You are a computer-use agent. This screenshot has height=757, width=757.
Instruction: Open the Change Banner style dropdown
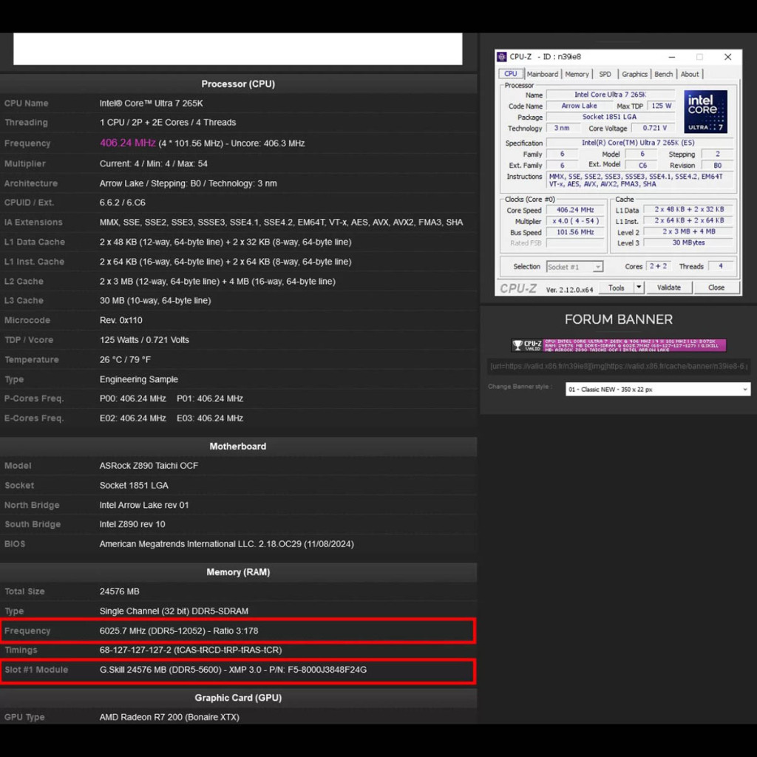coord(657,389)
